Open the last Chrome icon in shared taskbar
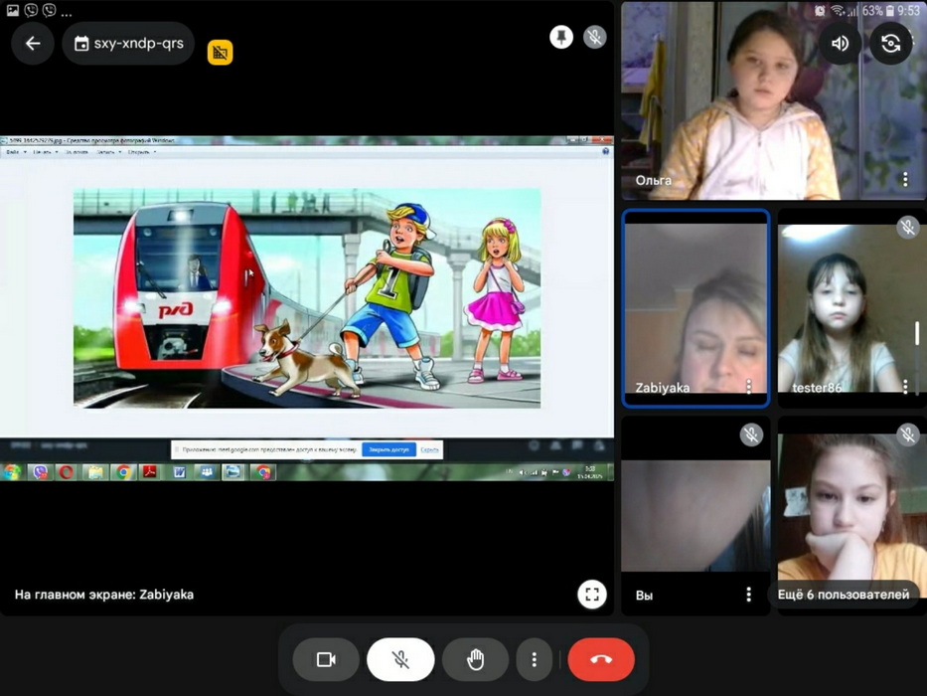The height and width of the screenshot is (696, 927). coord(263,472)
